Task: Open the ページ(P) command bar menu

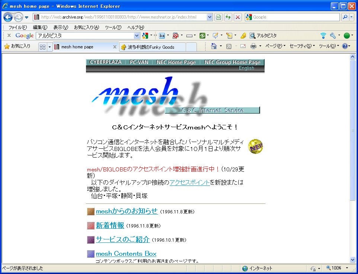Action: pos(275,46)
